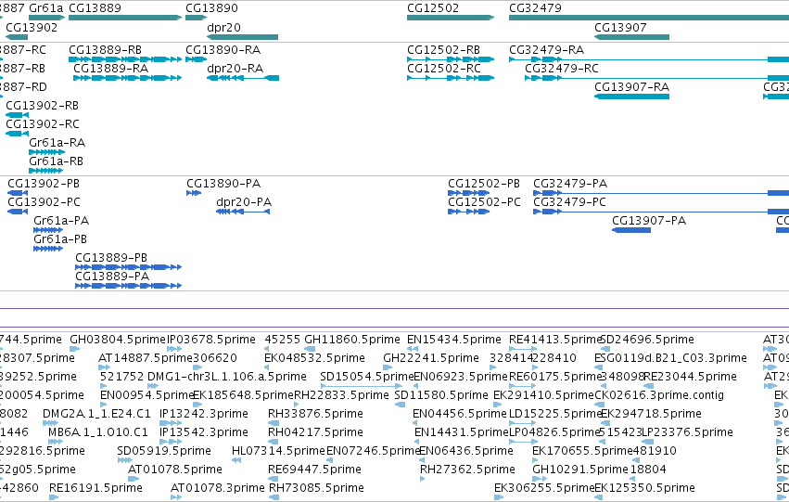Viewport: 789px width, 502px height.
Task: Click the GH11860.5prime EST label
Action: coord(352,340)
